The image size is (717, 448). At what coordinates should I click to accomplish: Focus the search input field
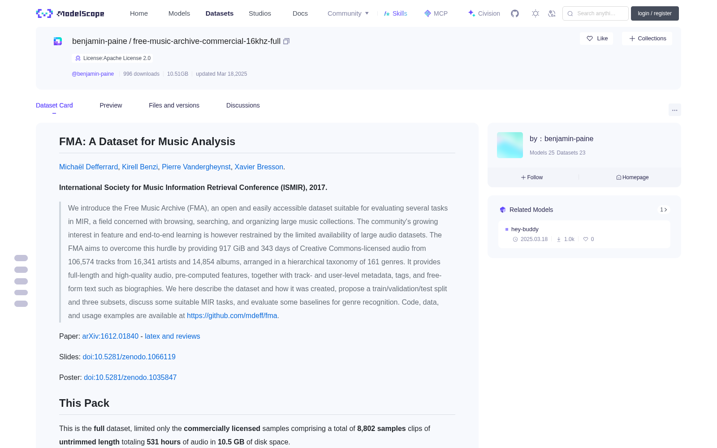(596, 13)
